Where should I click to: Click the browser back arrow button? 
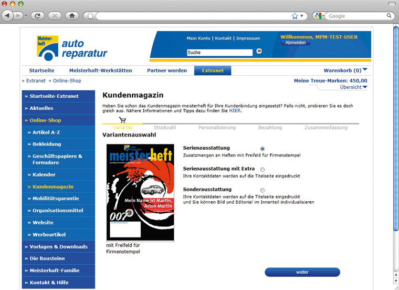(x=8, y=16)
